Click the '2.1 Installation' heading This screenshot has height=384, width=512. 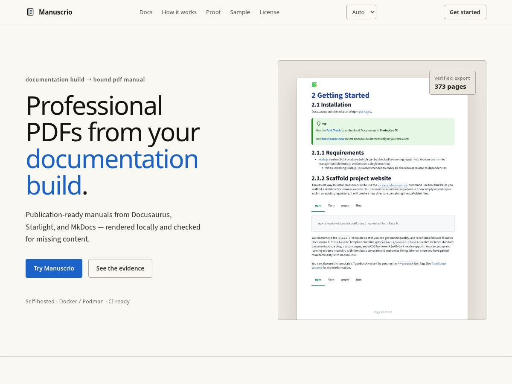click(332, 105)
